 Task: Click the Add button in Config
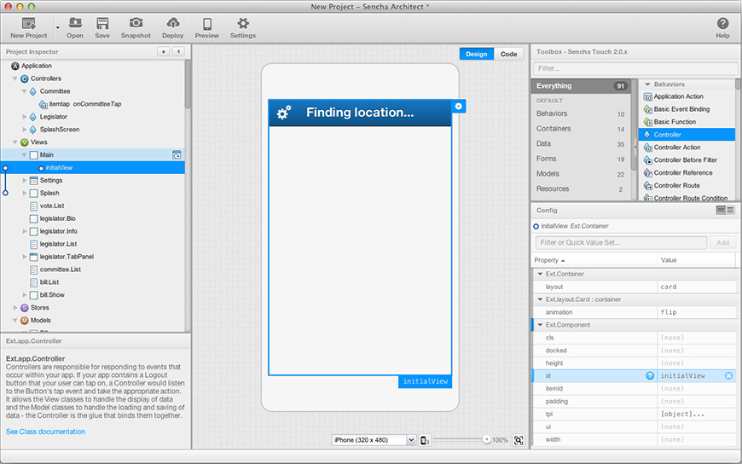coord(722,243)
